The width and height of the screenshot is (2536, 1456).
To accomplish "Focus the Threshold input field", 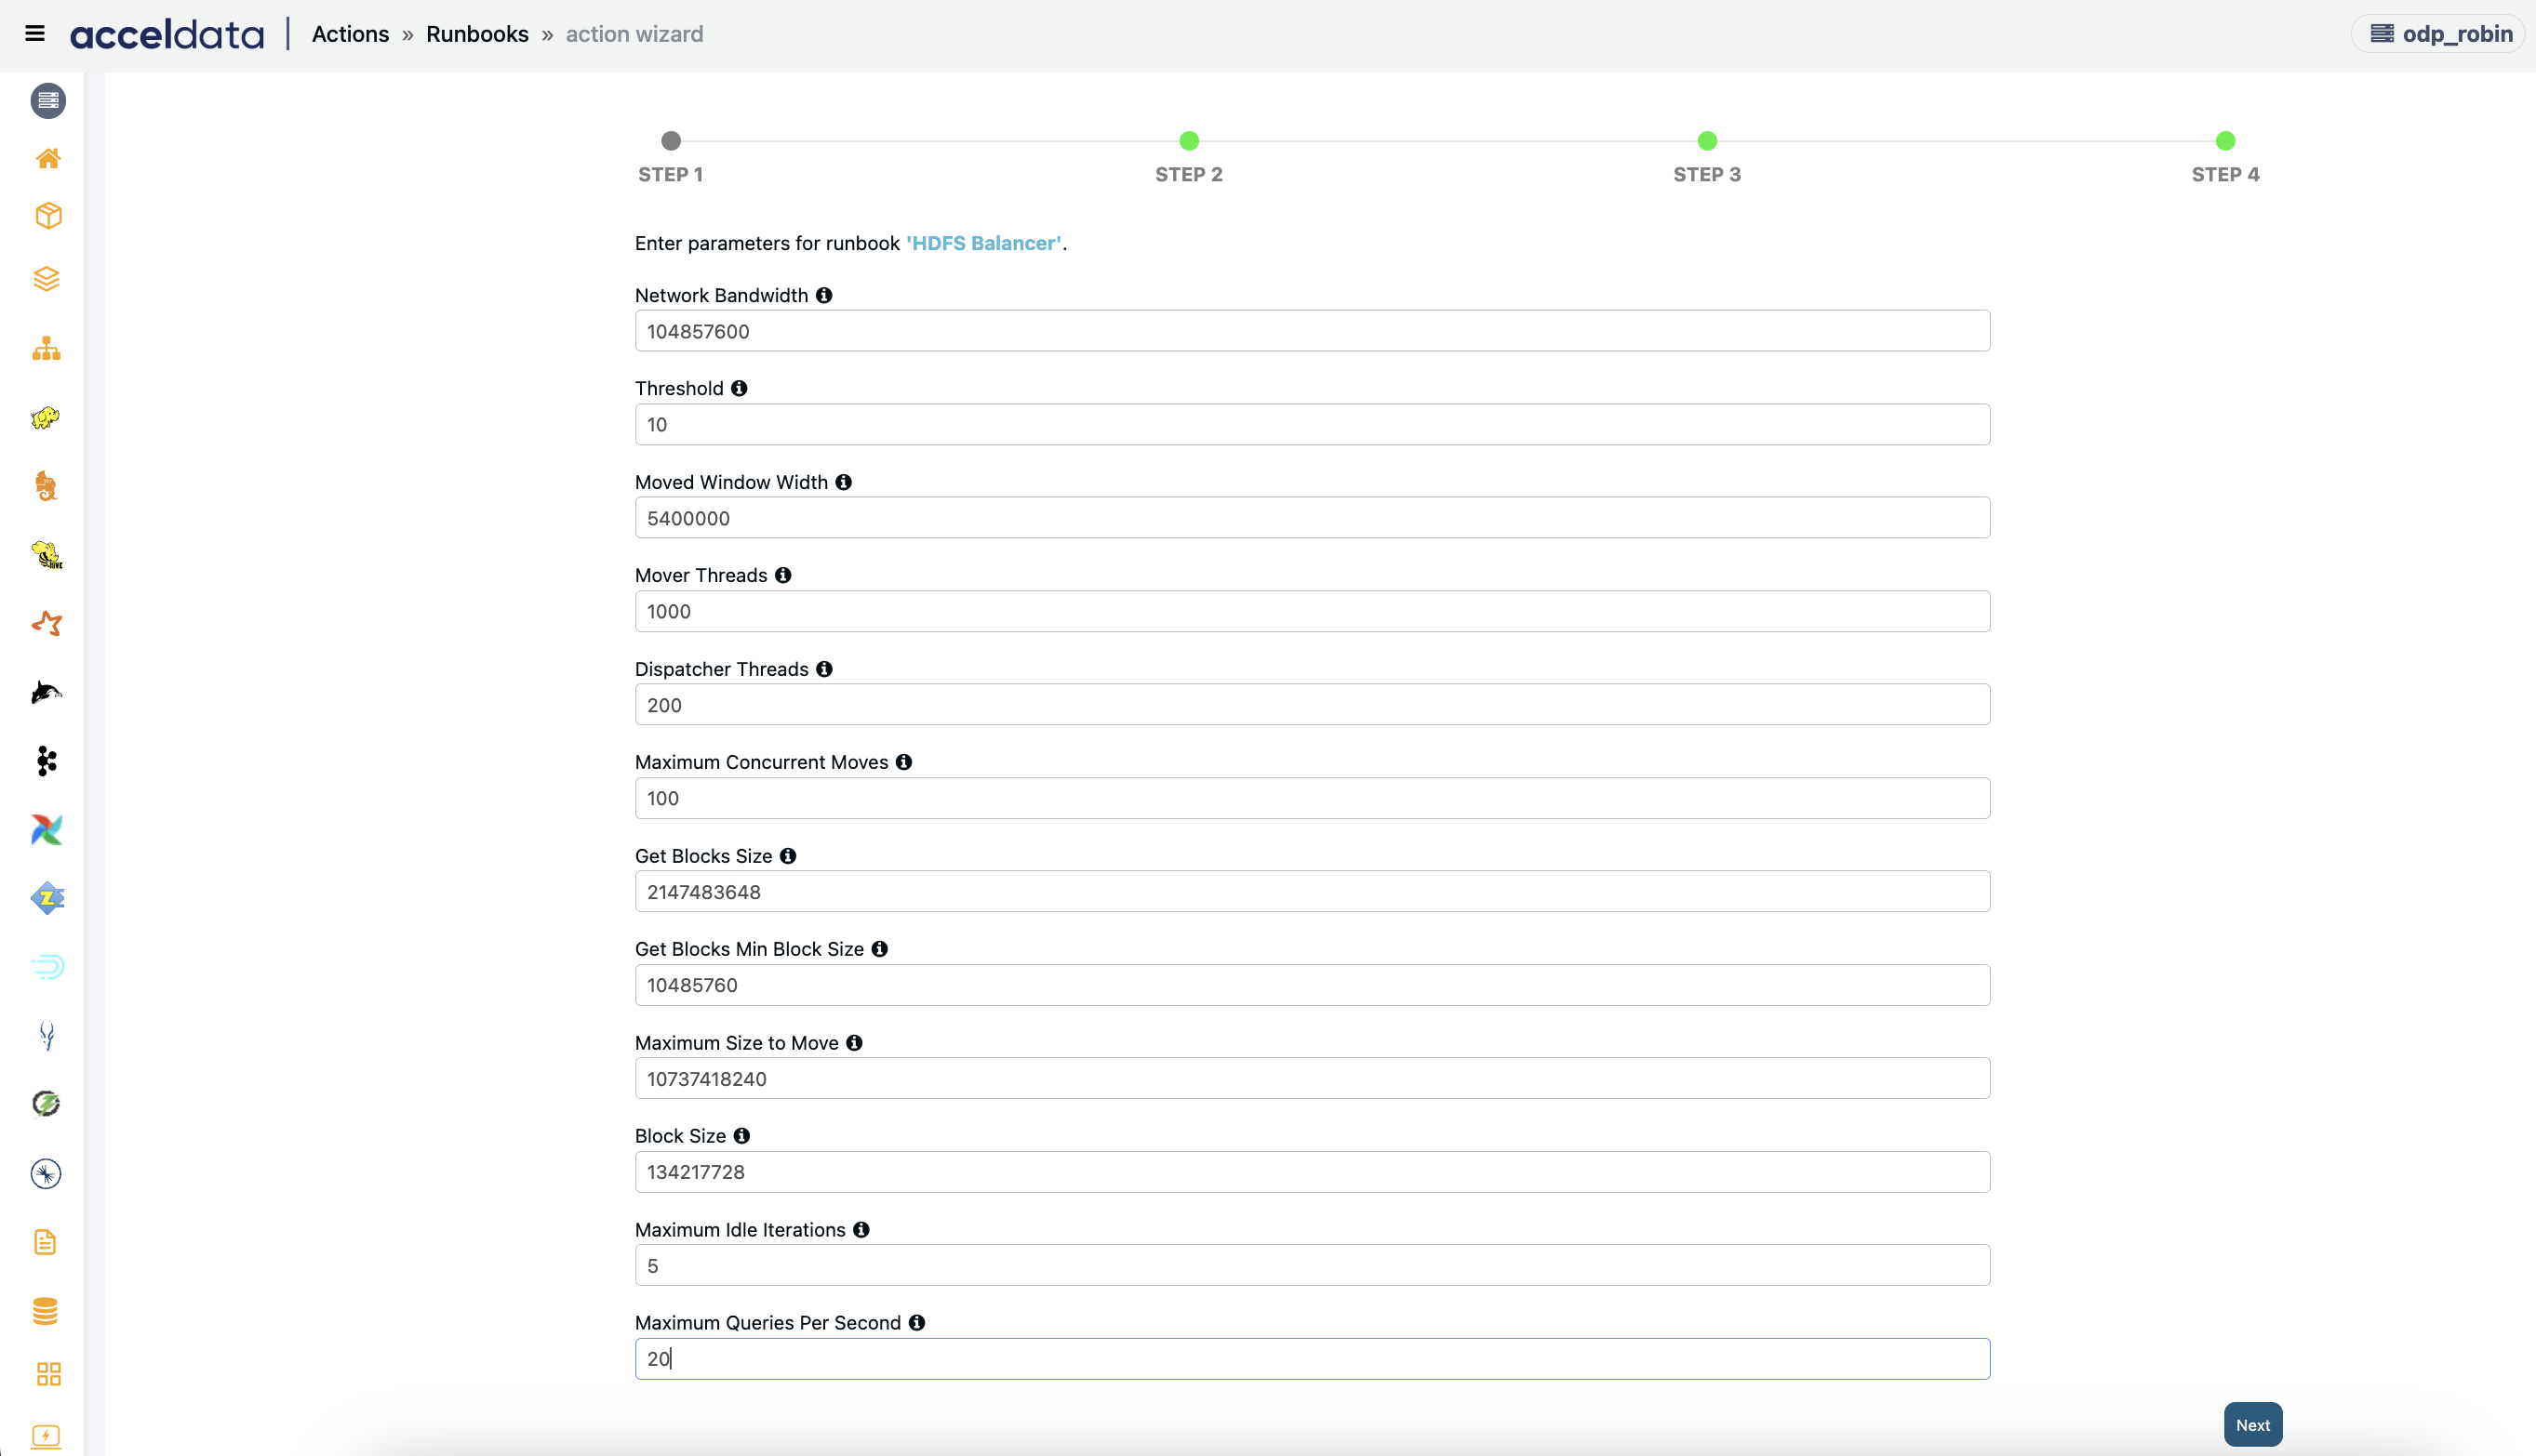I will pos(1313,424).
